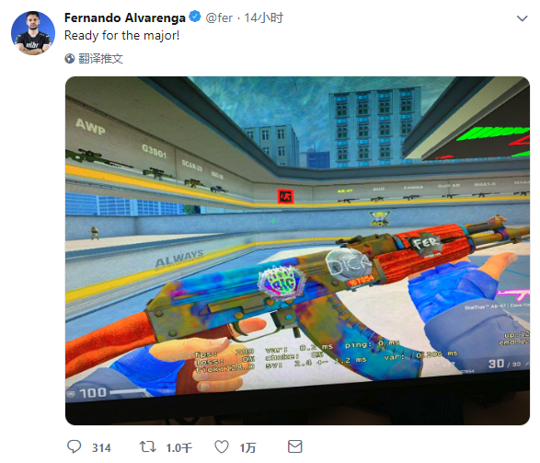
Task: Click the Fernando Alvarenga display name
Action: coord(125,17)
